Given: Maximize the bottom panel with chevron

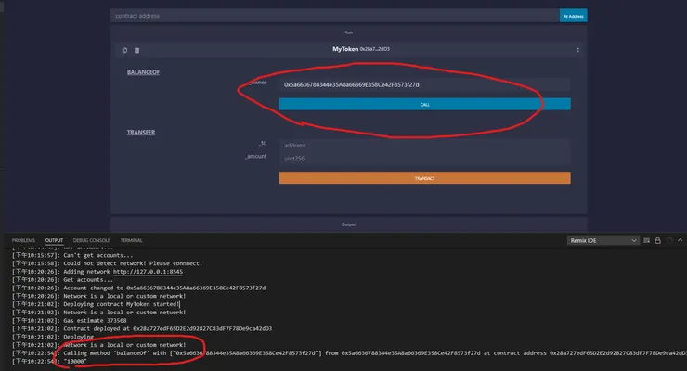Looking at the screenshot, I should (680, 240).
